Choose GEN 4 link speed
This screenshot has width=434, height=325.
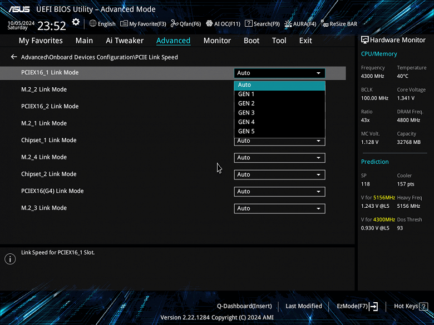point(279,122)
